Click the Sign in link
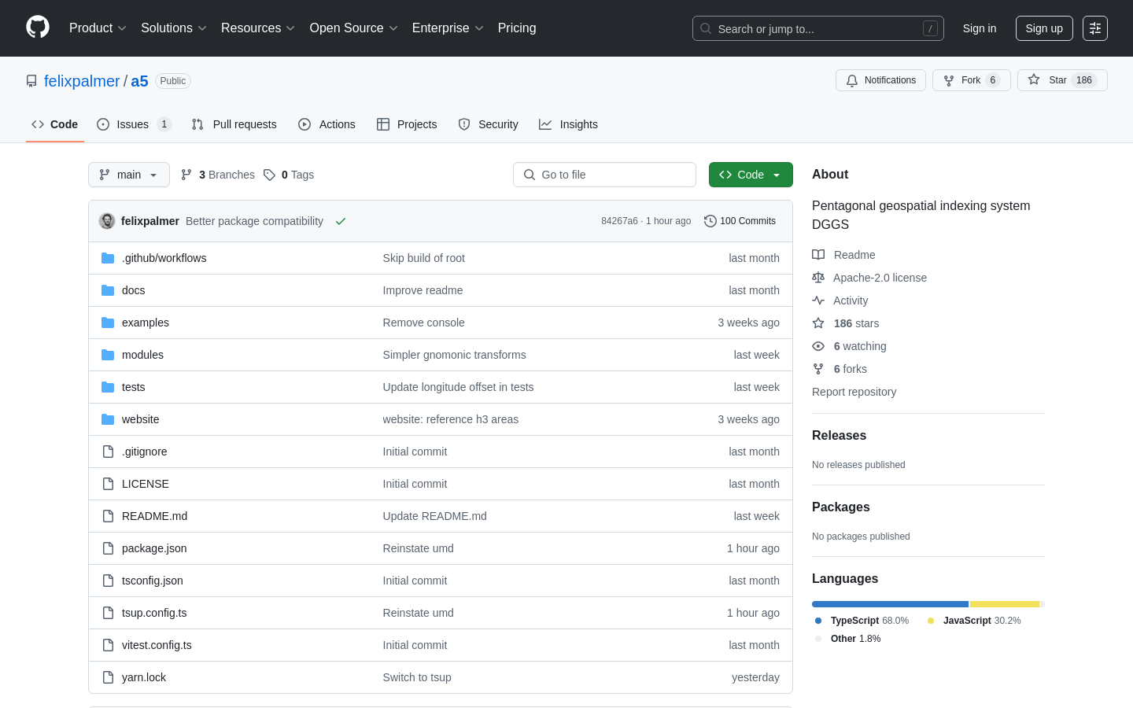 click(x=980, y=28)
